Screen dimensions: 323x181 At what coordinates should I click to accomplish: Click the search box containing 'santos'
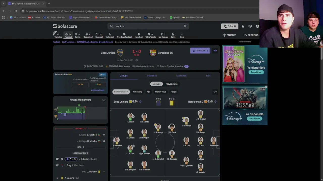click(148, 26)
